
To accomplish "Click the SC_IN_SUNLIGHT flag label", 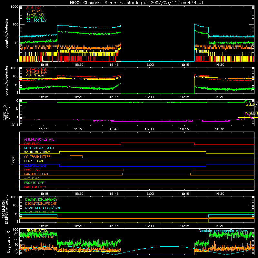I will point(37,152).
